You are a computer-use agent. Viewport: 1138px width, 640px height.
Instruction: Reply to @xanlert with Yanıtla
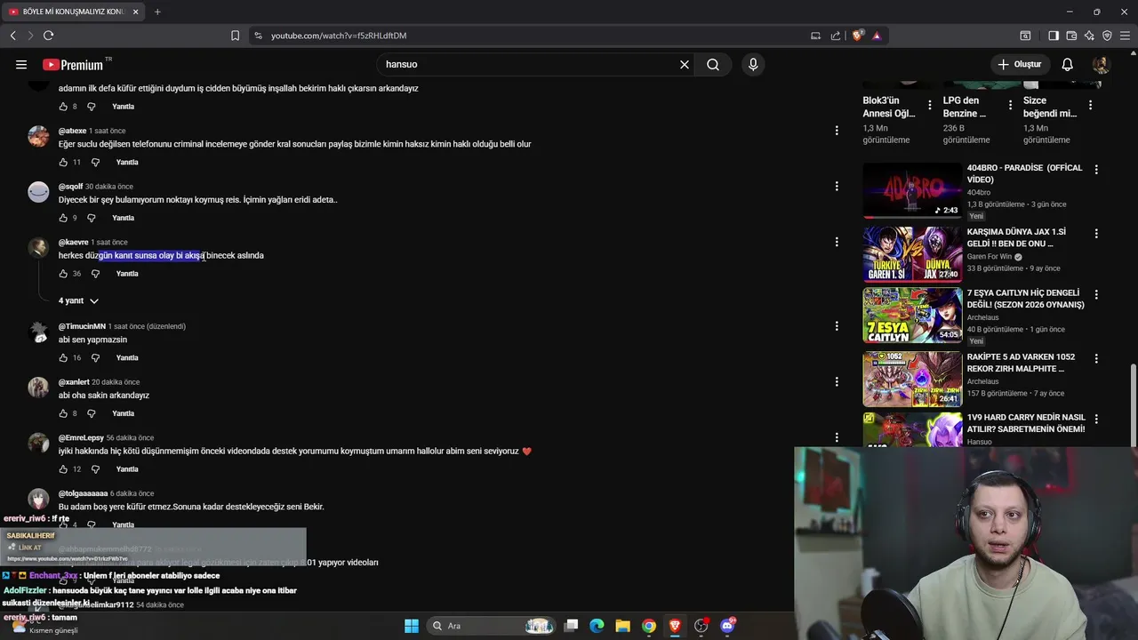click(x=124, y=413)
